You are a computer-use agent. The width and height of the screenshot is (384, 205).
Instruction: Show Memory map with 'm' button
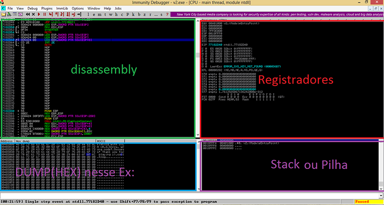click(99, 14)
